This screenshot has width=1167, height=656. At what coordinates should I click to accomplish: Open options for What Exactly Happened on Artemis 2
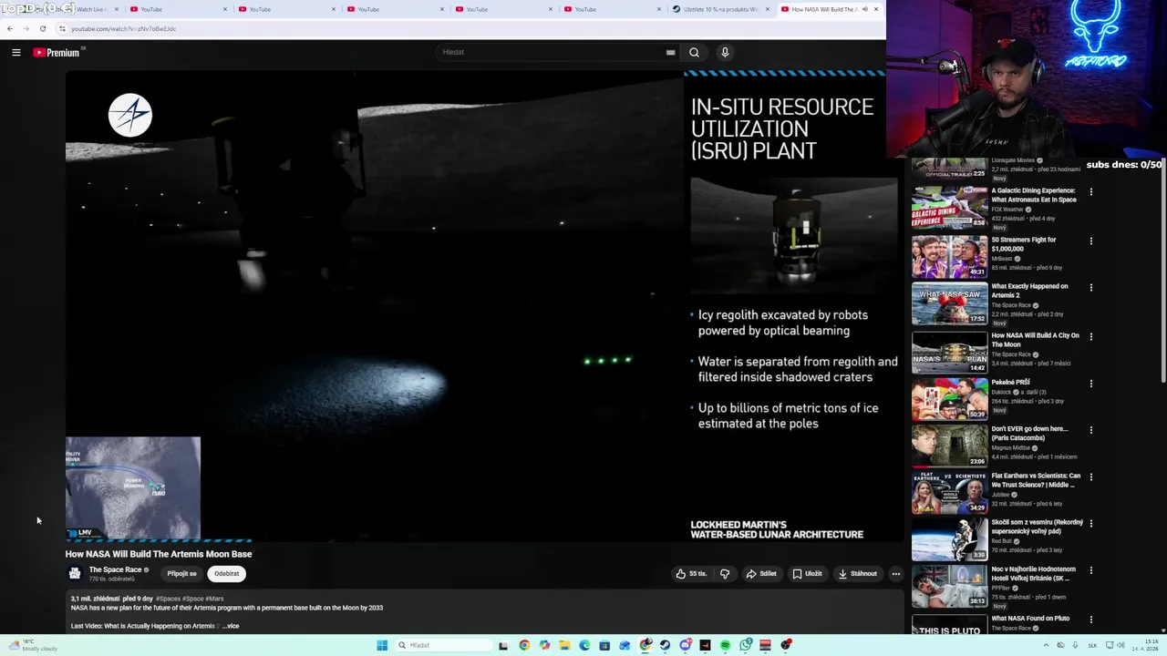pyautogui.click(x=1090, y=288)
